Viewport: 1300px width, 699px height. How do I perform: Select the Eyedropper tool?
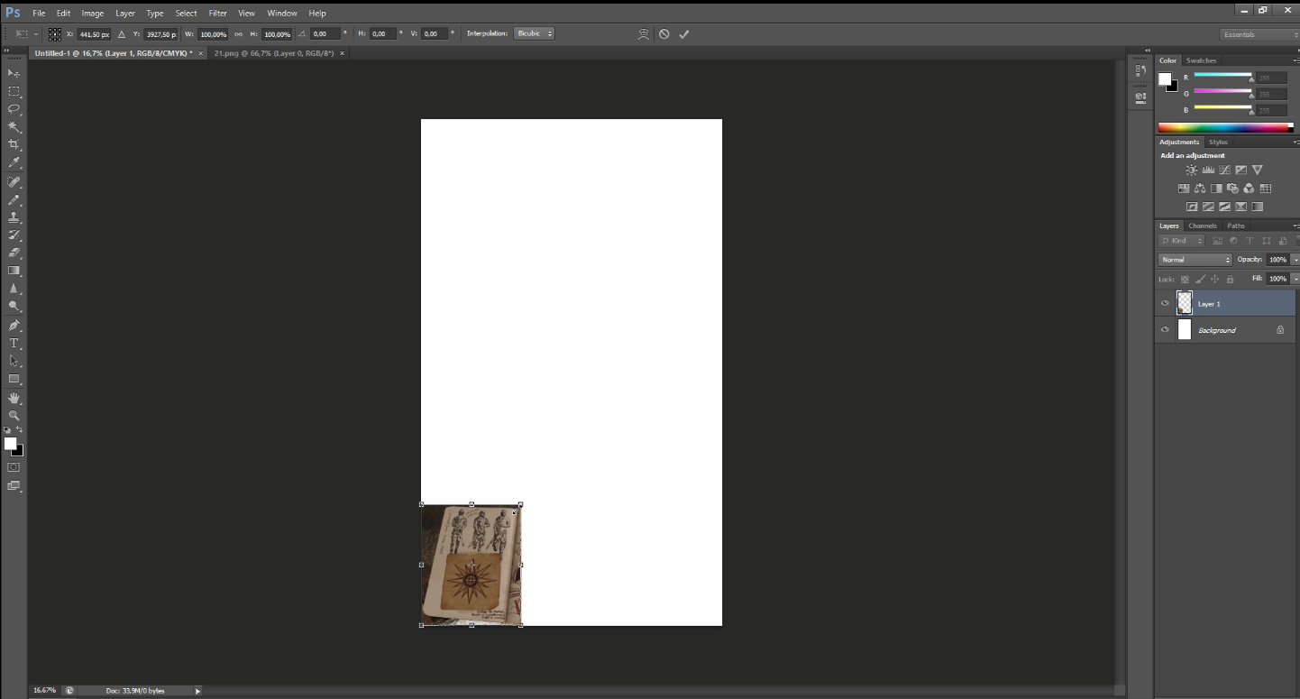[14, 163]
